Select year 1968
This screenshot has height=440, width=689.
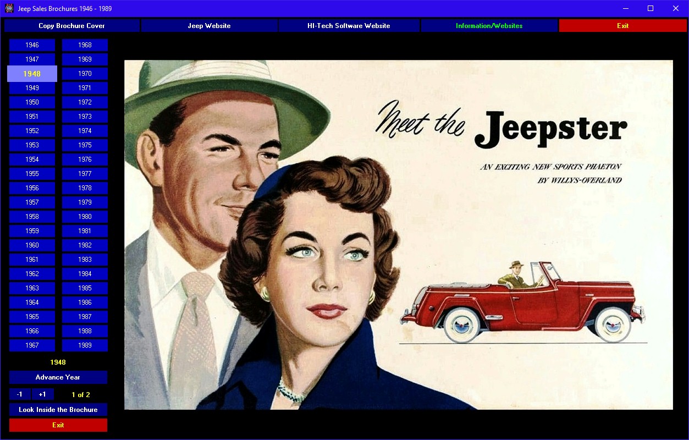(x=85, y=45)
